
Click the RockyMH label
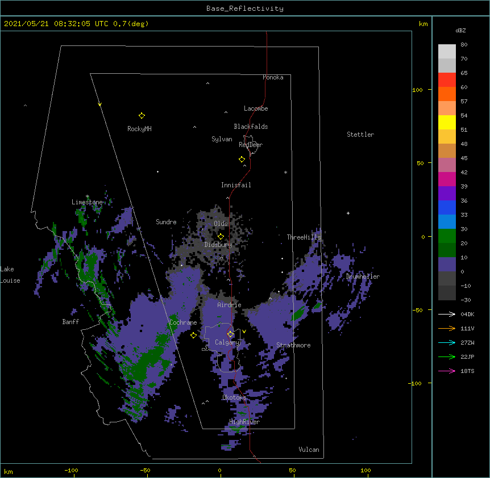[x=139, y=129]
